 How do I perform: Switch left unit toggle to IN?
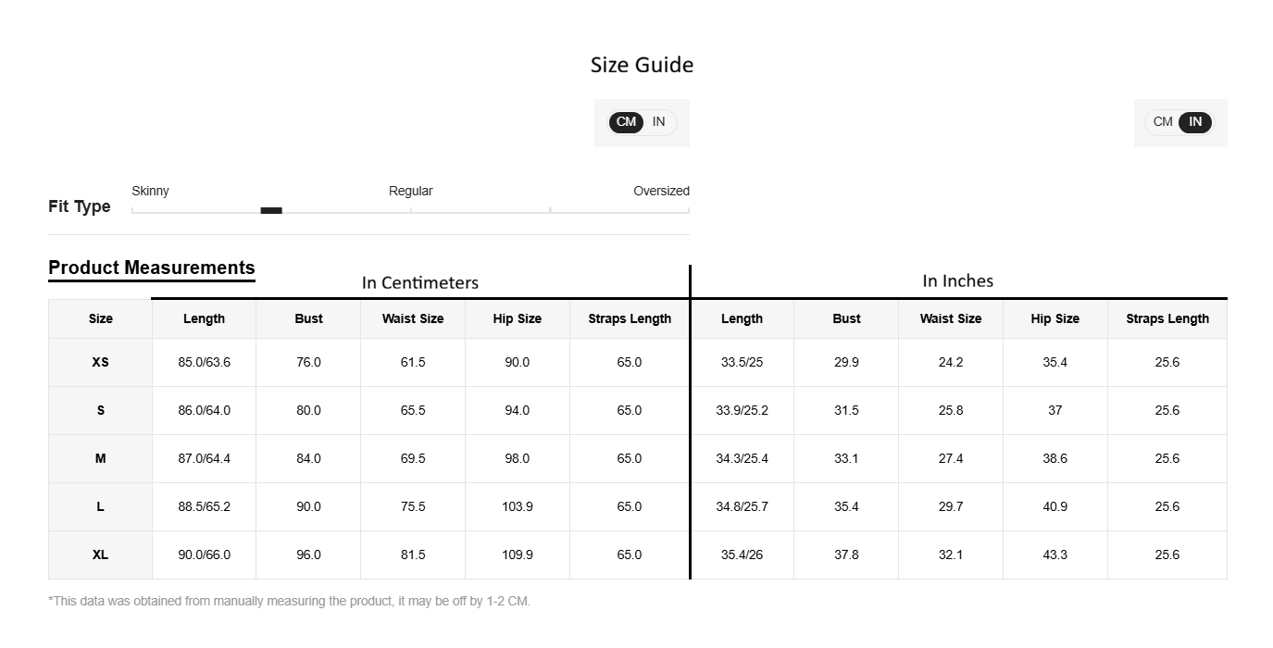pyautogui.click(x=658, y=122)
